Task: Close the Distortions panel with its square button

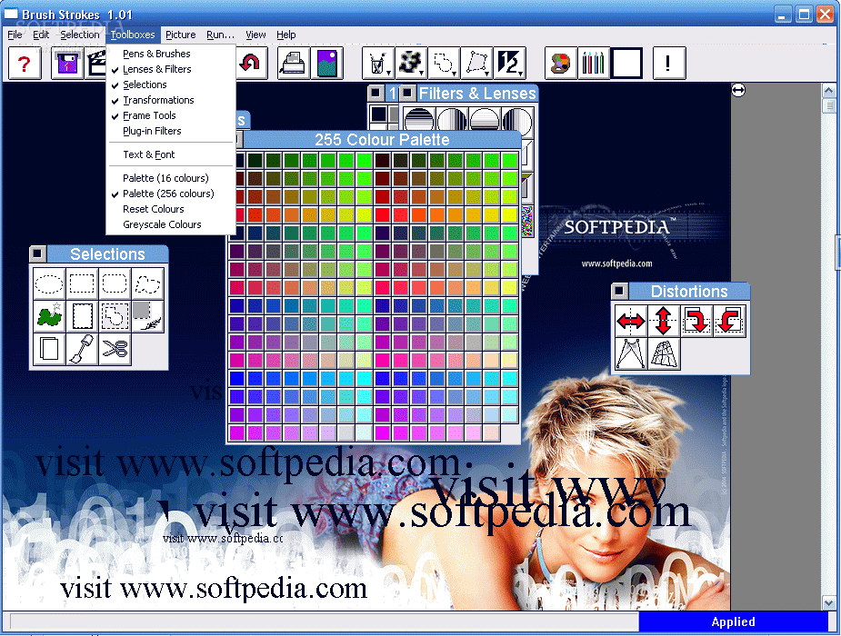Action: coord(619,291)
